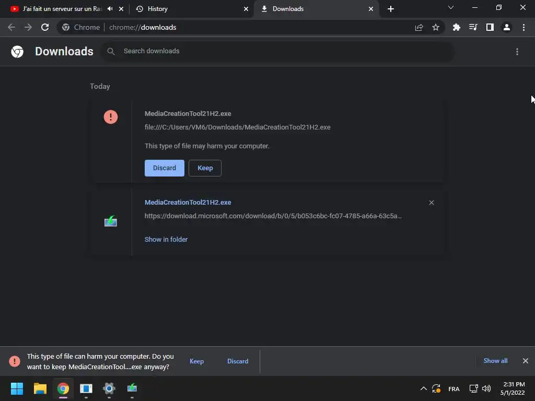
Task: Click Discard in the bottom download bar
Action: 238,361
